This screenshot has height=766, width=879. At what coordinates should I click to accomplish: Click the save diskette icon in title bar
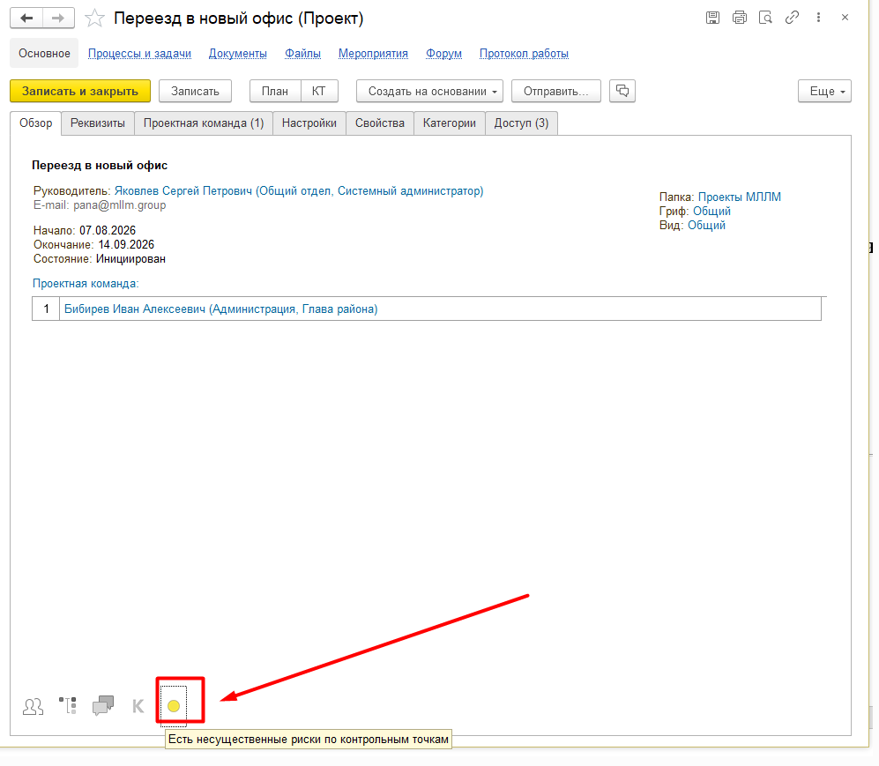[712, 18]
